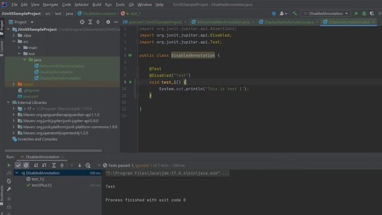Screen dimensions: 382x215
Task: Click DisabledAnnotation breadcrumb in navigation bar
Action: click(97, 13)
